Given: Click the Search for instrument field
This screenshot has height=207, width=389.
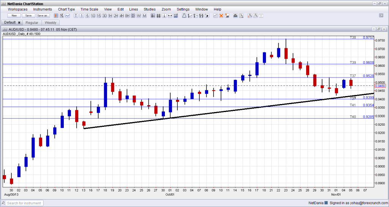Looking at the screenshot, I should (22, 203).
